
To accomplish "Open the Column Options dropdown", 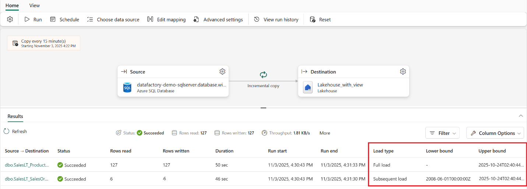I will point(495,133).
